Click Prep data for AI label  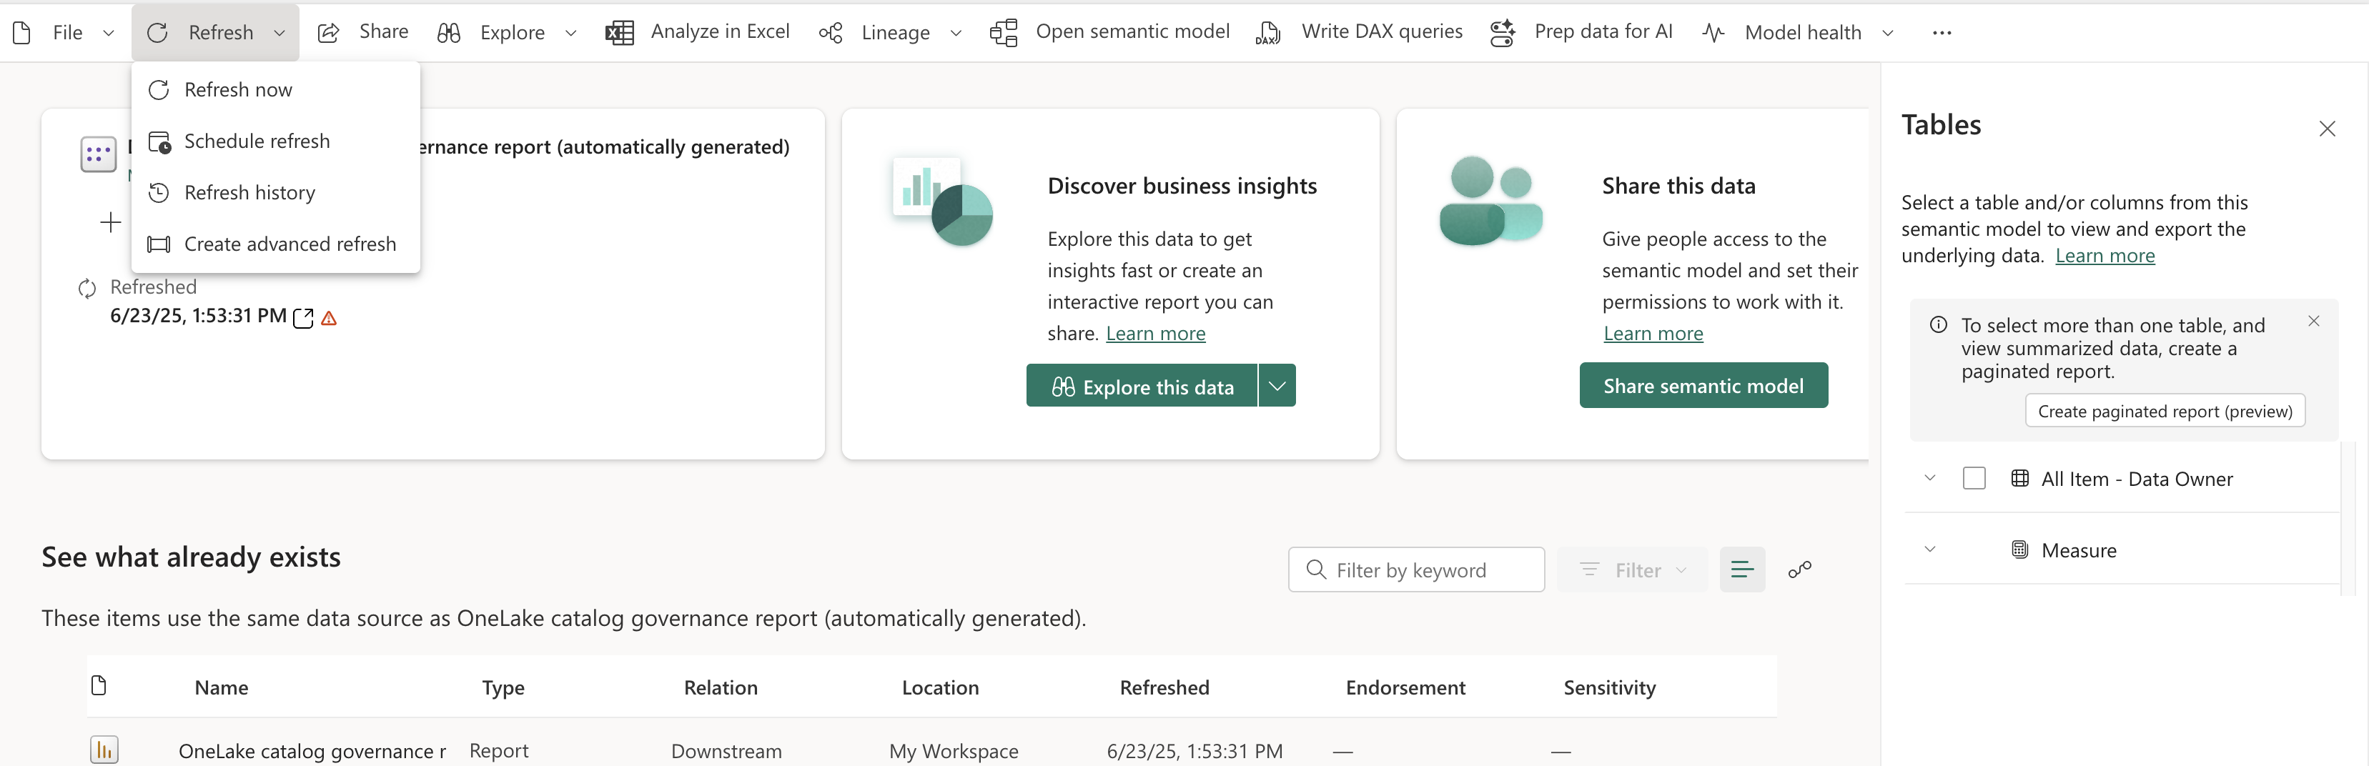(1603, 31)
